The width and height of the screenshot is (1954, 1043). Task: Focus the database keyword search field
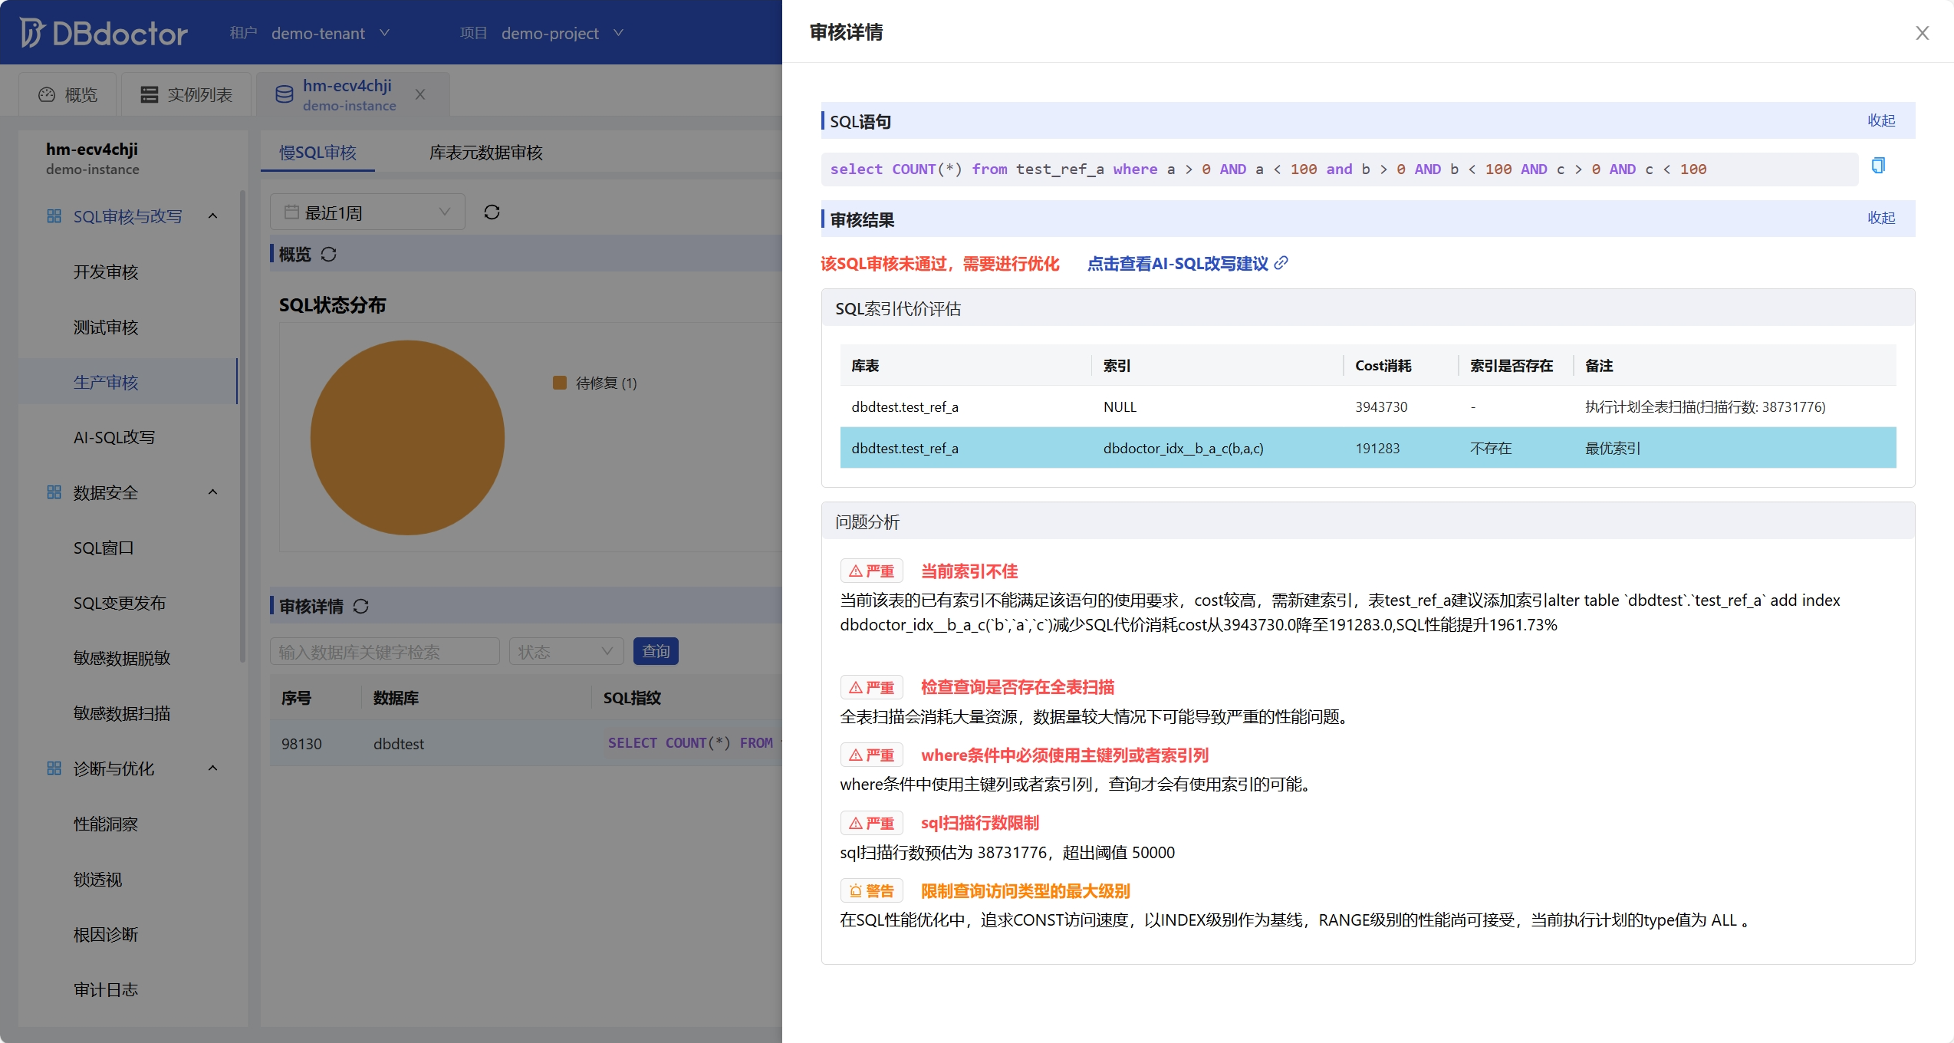[384, 652]
